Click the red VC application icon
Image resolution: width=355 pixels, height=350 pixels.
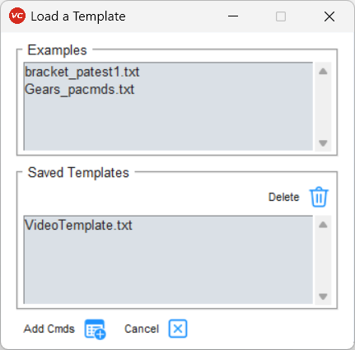coord(17,16)
